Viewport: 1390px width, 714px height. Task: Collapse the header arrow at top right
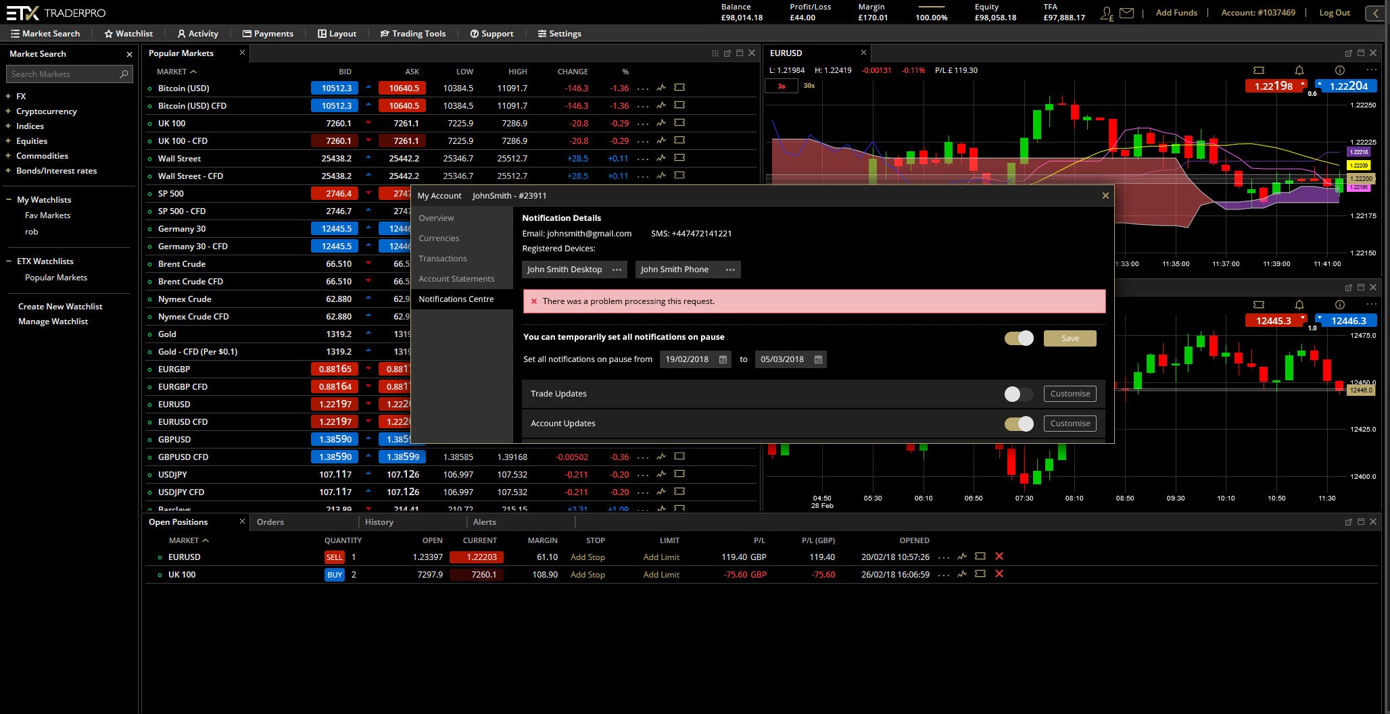pyautogui.click(x=1376, y=13)
